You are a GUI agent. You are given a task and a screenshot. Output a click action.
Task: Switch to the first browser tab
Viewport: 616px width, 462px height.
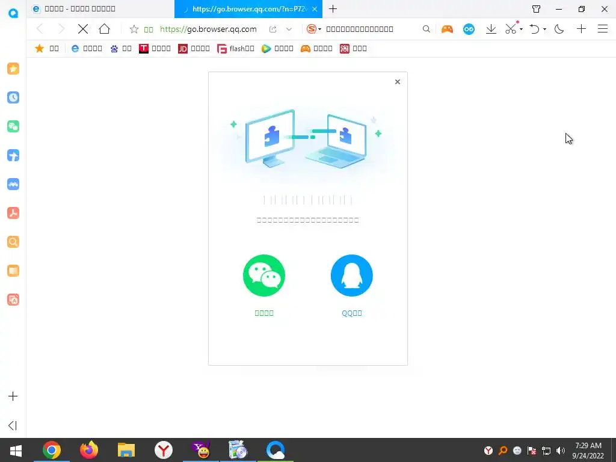point(100,8)
